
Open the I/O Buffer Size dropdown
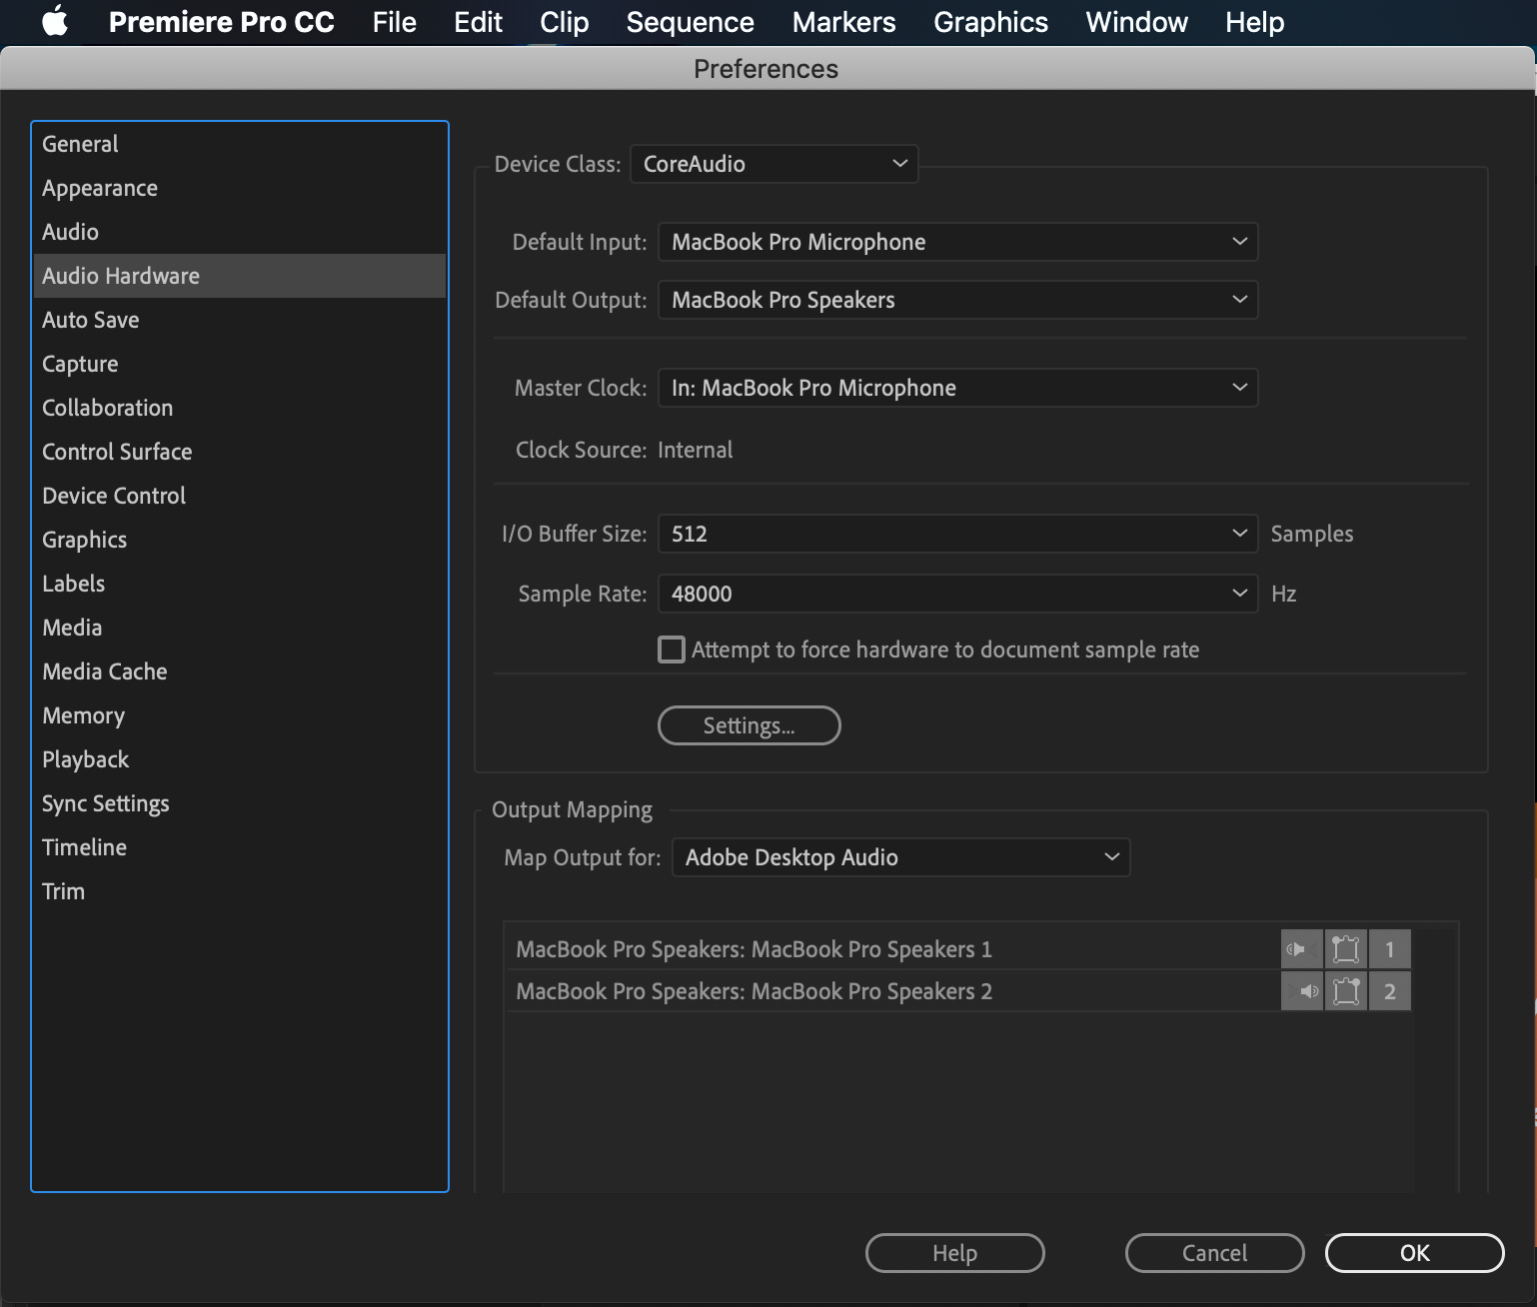pyautogui.click(x=957, y=534)
